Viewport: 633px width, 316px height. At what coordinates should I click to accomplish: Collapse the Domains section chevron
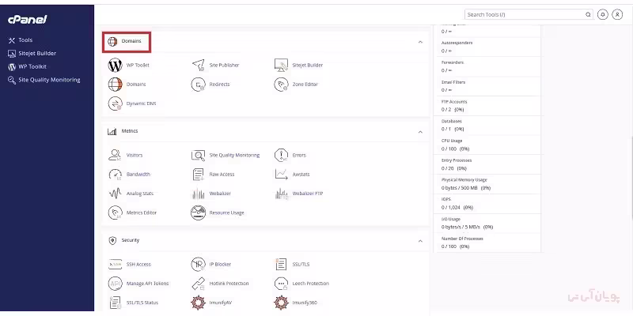tap(420, 41)
